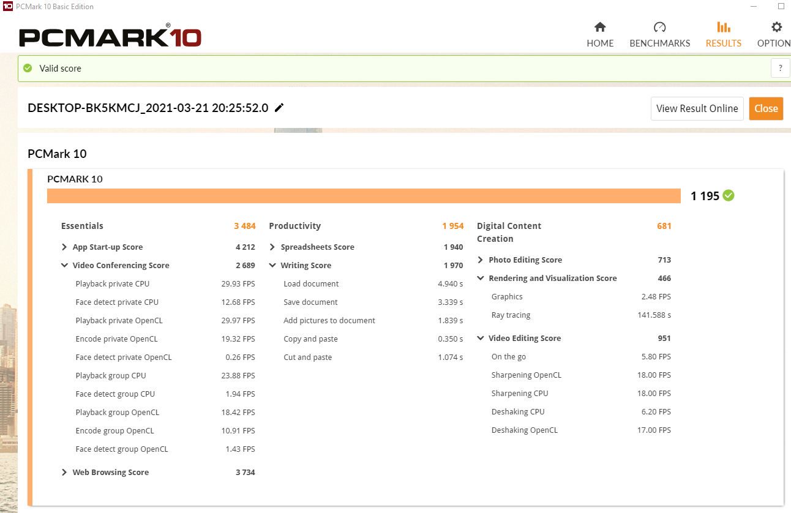The width and height of the screenshot is (791, 513).
Task: Open the Options gear icon
Action: [776, 28]
